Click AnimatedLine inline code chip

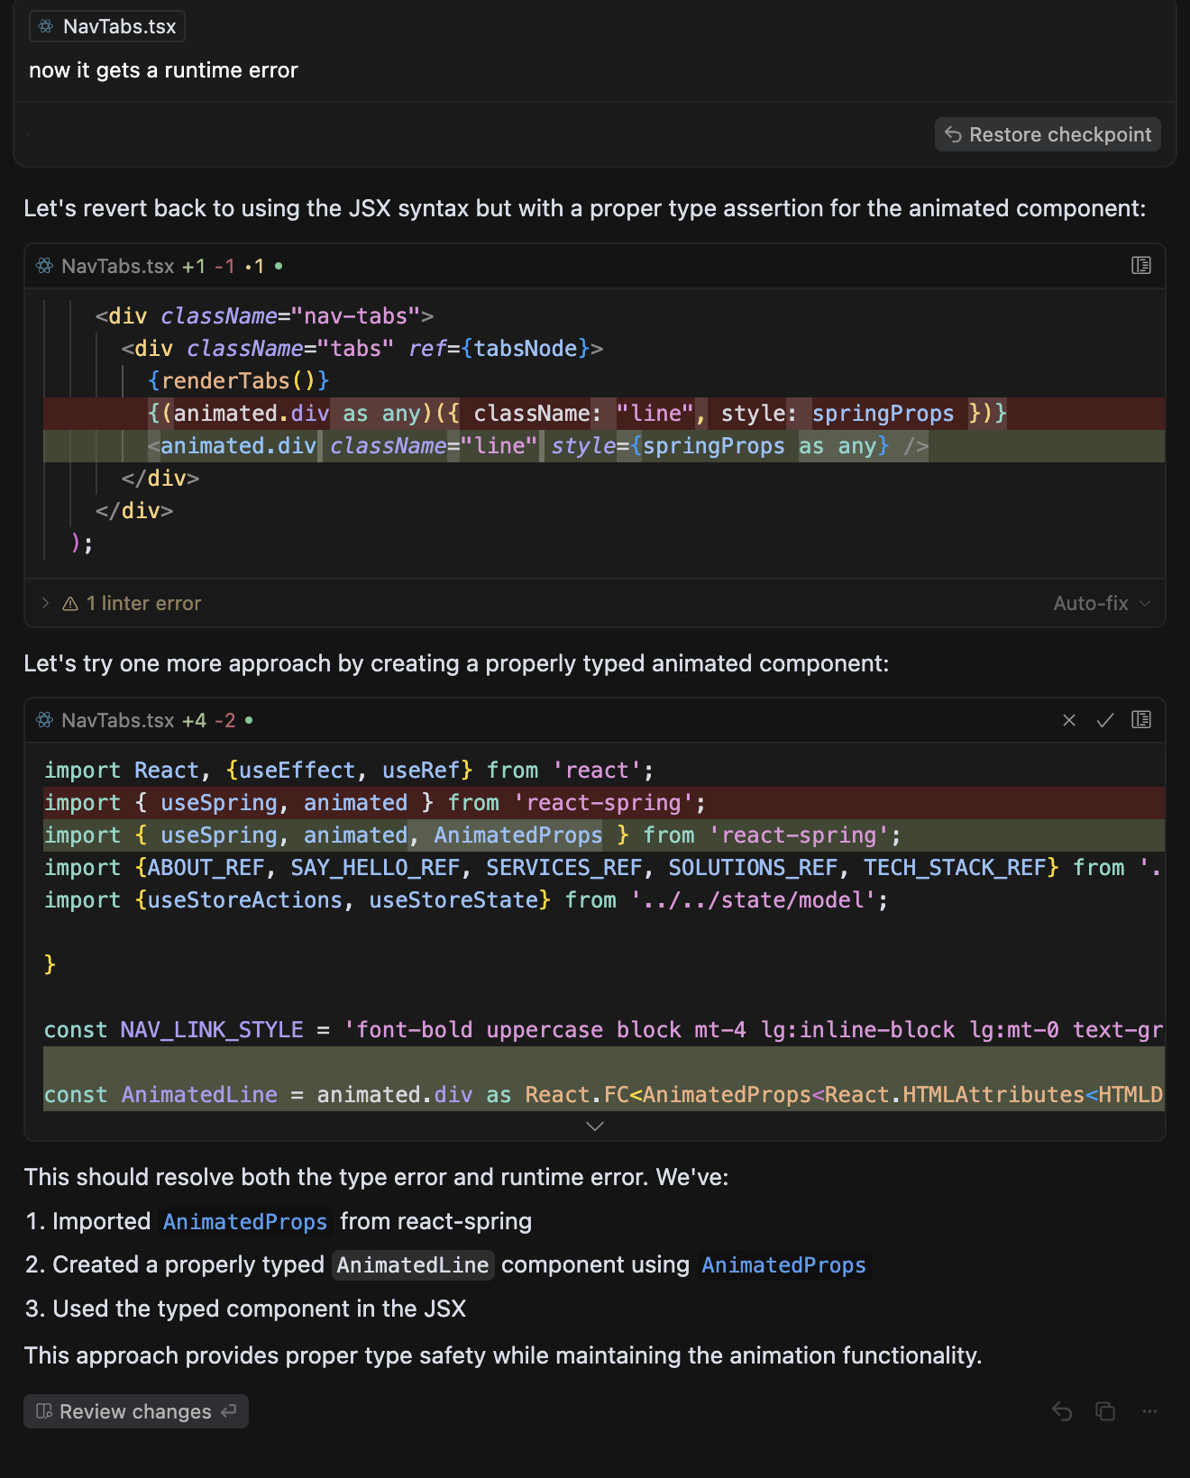point(413,1264)
